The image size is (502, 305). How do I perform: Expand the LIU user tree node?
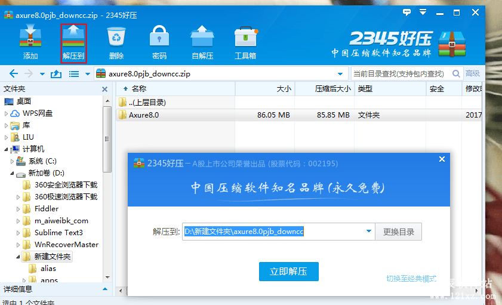pyautogui.click(x=6, y=137)
